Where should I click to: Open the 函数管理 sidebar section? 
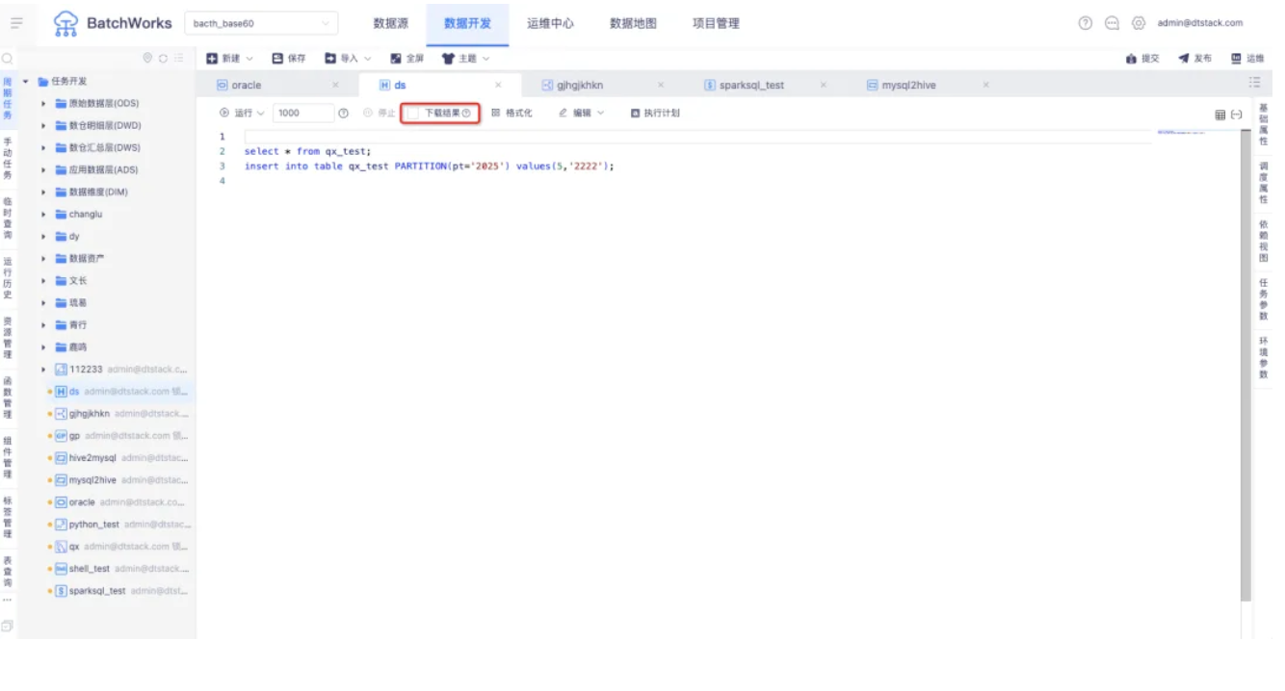[x=7, y=397]
